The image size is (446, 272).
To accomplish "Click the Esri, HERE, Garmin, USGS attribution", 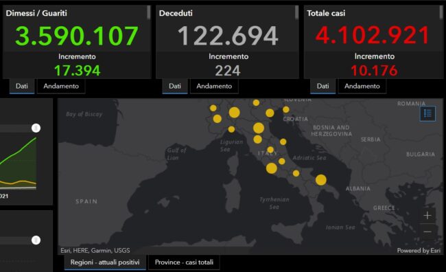I will pyautogui.click(x=95, y=250).
